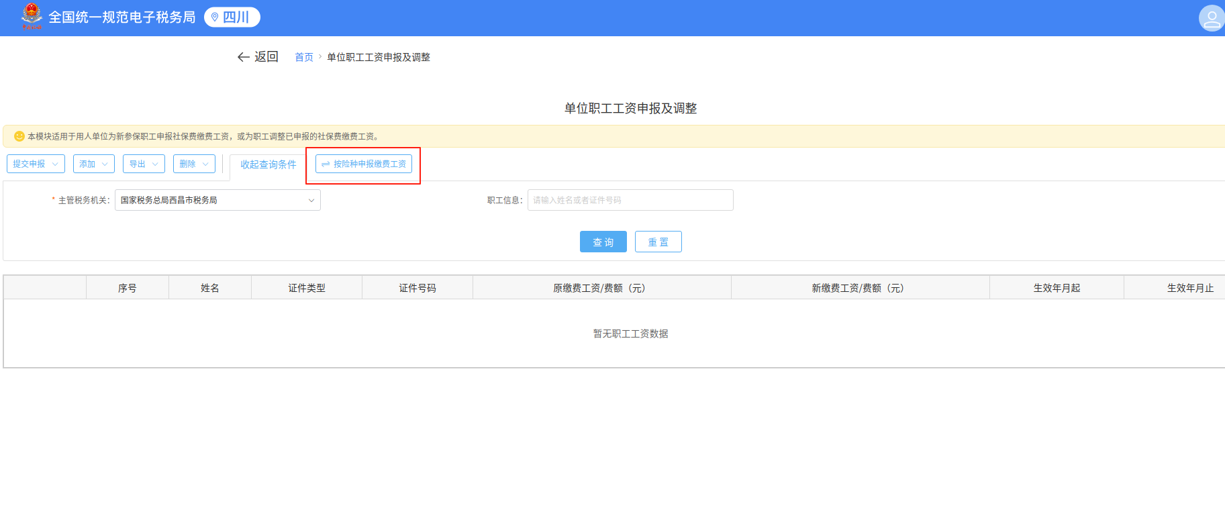
Task: Open the 添加 dropdown menu
Action: click(93, 164)
